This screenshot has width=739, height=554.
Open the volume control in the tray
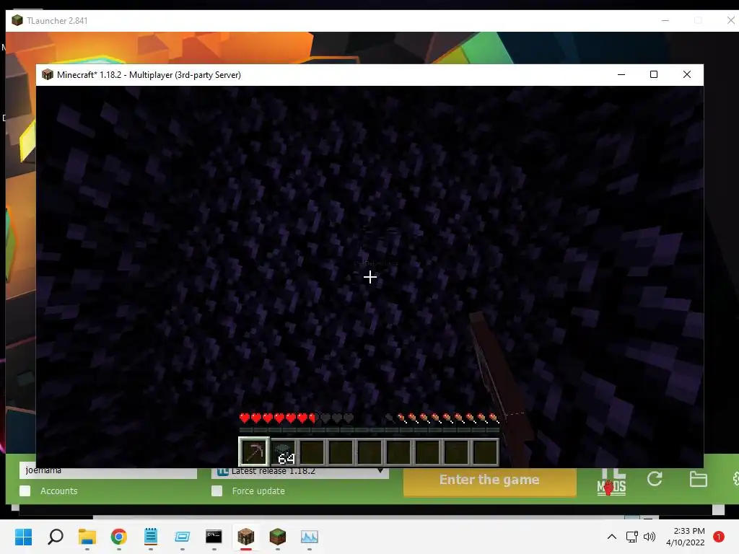(x=650, y=537)
